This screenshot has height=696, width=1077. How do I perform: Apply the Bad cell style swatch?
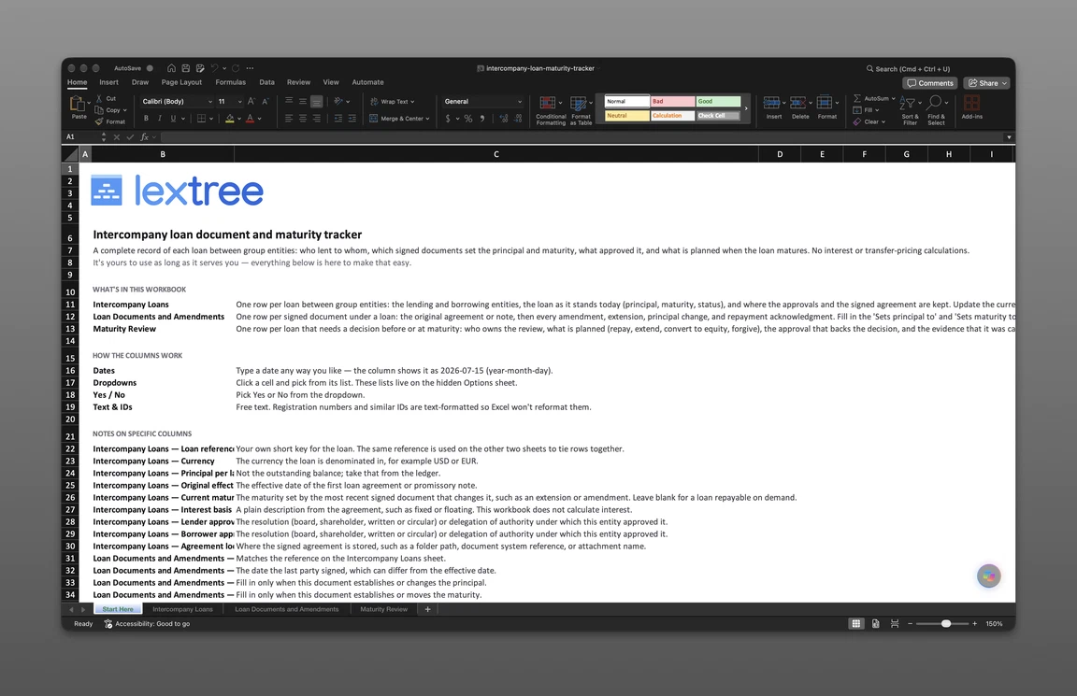pos(672,102)
